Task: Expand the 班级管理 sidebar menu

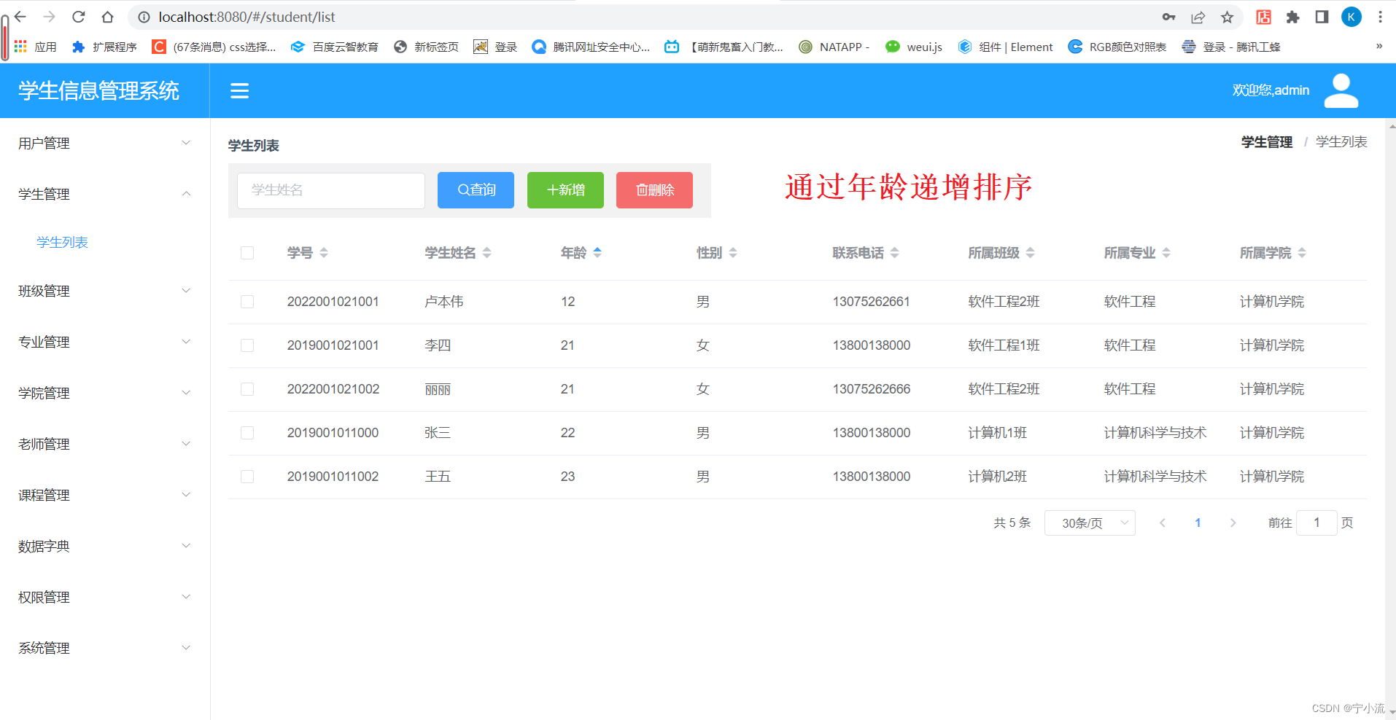Action: click(x=104, y=291)
